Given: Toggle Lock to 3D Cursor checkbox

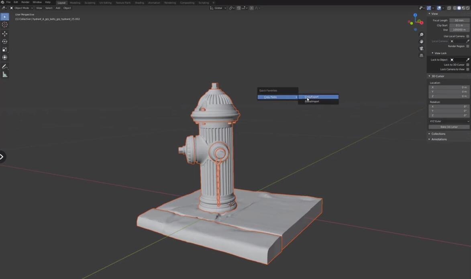Looking at the screenshot, I should (x=468, y=65).
